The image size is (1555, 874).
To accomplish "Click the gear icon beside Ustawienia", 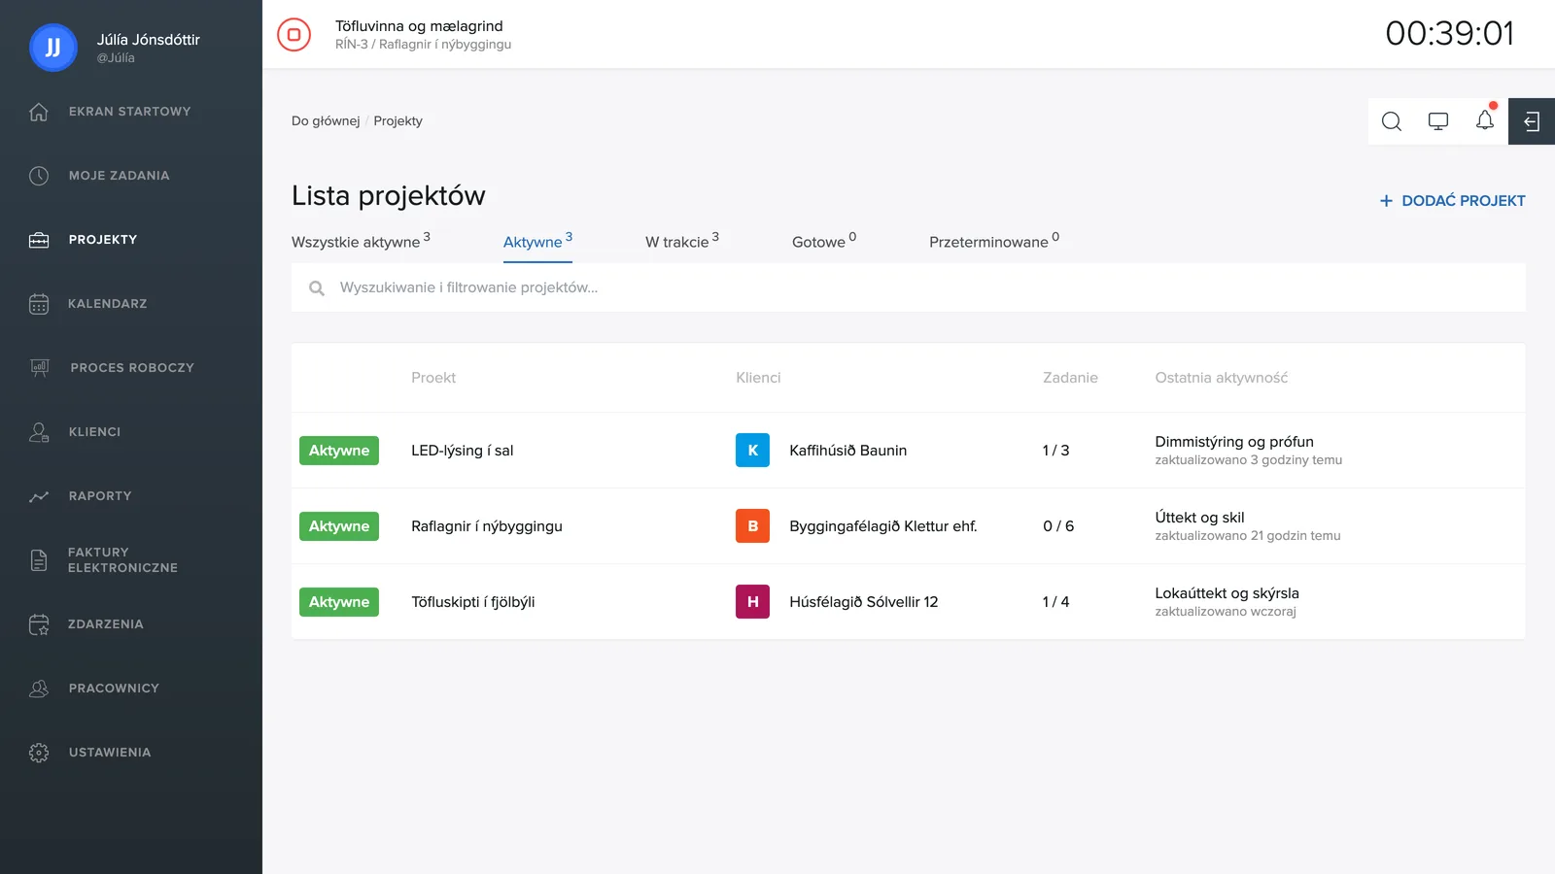I will [39, 753].
